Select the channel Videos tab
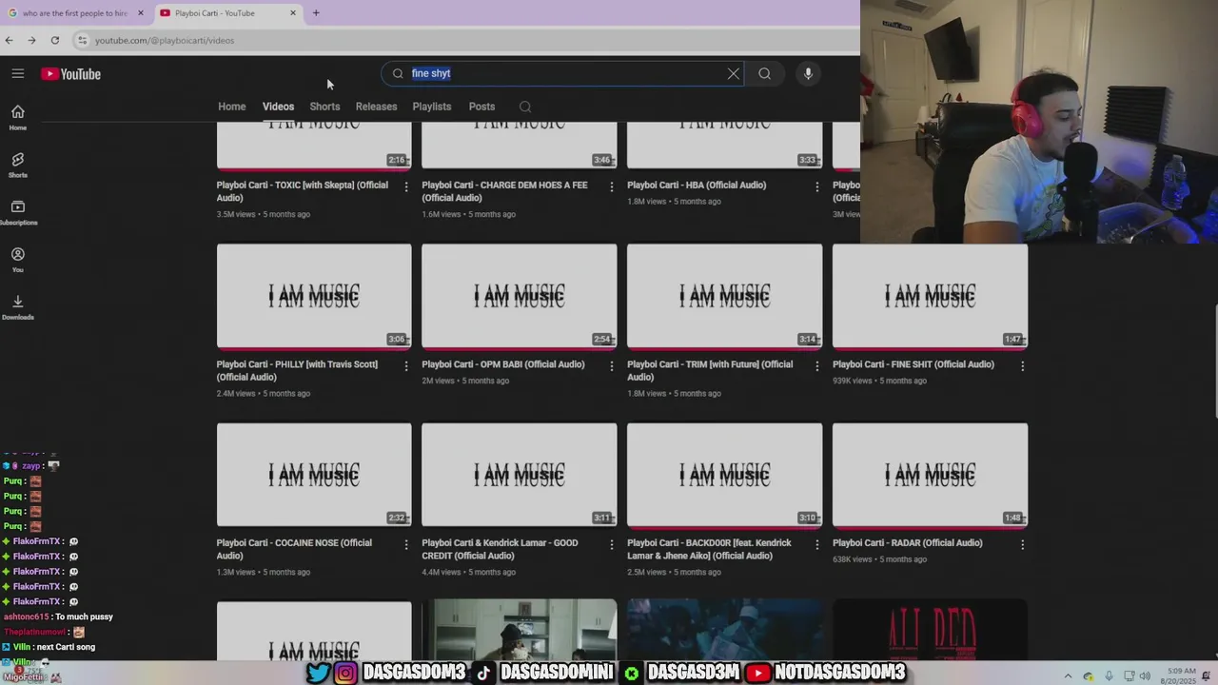This screenshot has height=685, width=1218. coord(278,107)
